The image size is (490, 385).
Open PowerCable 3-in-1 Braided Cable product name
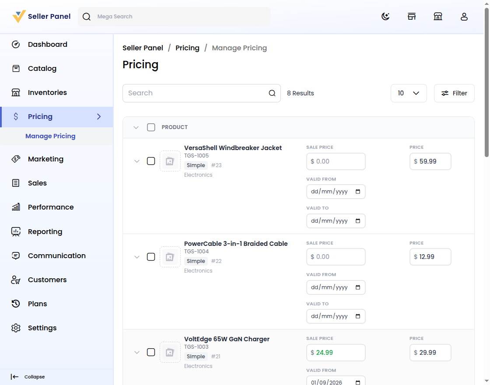point(236,244)
